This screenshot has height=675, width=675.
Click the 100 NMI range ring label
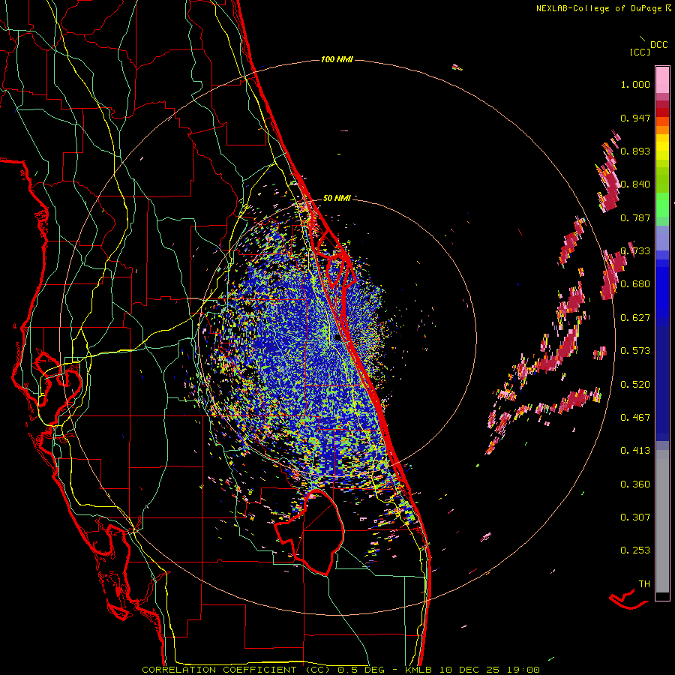click(337, 59)
